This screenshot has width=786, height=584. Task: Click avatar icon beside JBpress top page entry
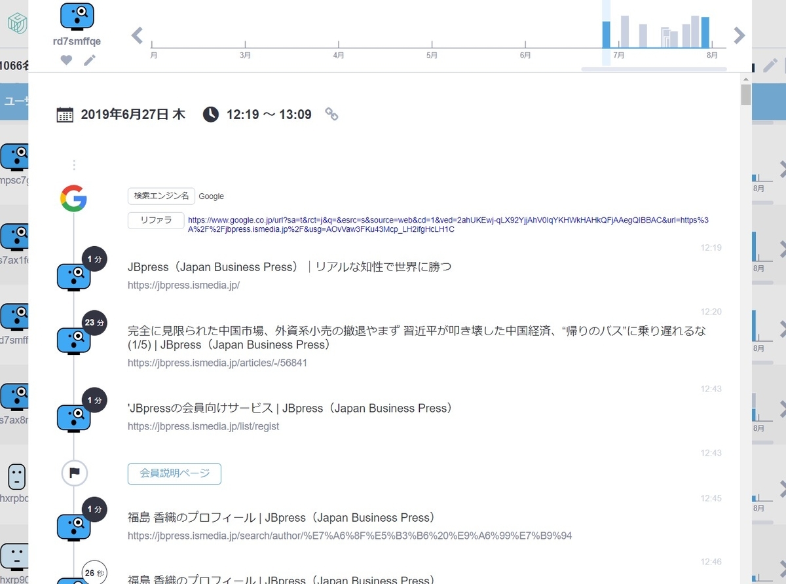click(x=73, y=277)
